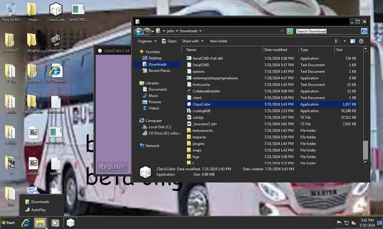383x229 pixels.
Task: Open the recent pages dropdown beside Forward
Action: [x=153, y=31]
